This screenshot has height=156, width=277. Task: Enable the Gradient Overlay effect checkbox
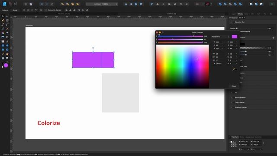point(234,107)
